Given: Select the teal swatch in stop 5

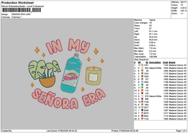Looking at the screenshot, I should coord(142,76).
